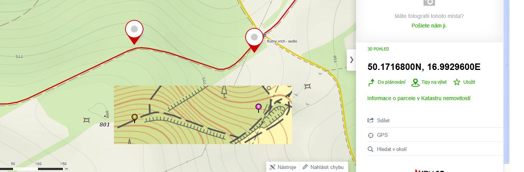Collapse the side panel with the chevron arrow
Viewport: 524px width, 172px height.
click(x=351, y=60)
